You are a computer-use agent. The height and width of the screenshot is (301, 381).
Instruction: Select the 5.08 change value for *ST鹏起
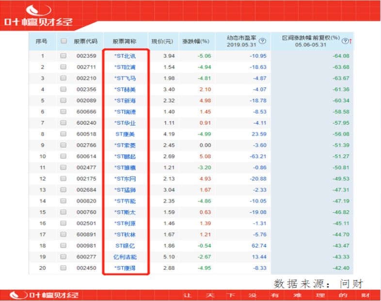coord(205,156)
